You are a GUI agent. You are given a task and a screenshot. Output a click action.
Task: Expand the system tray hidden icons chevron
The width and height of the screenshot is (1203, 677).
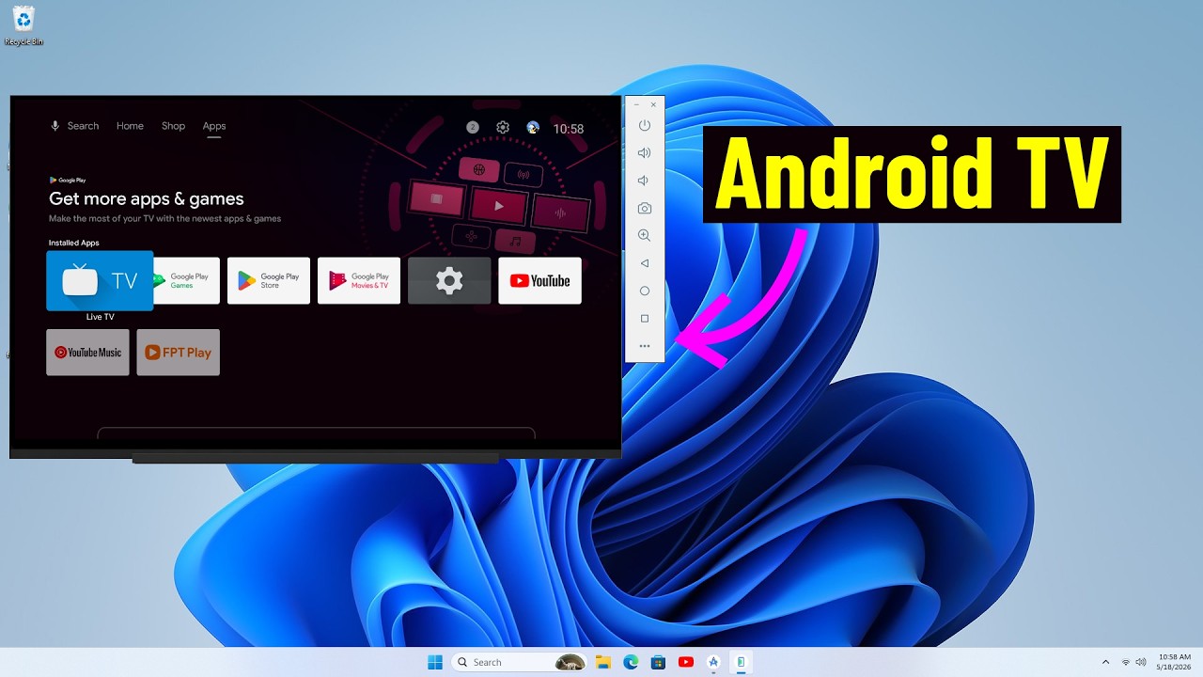1105,662
